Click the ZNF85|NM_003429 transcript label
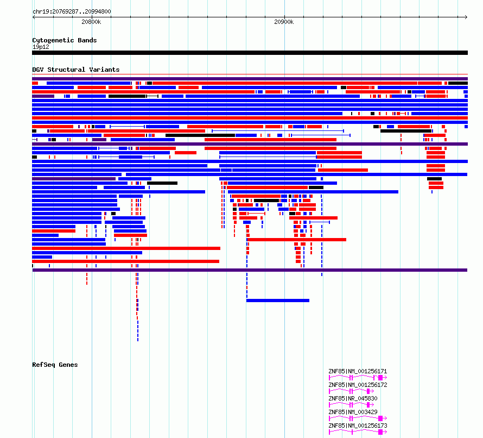The height and width of the screenshot is (438, 483). click(x=353, y=412)
